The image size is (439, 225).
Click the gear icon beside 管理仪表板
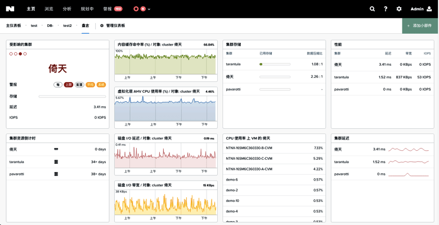click(x=102, y=26)
